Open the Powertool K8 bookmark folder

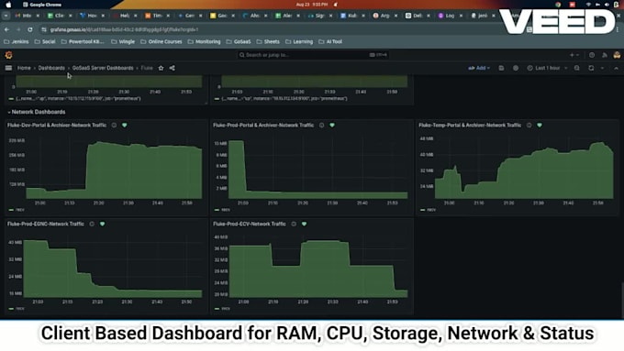(83, 42)
